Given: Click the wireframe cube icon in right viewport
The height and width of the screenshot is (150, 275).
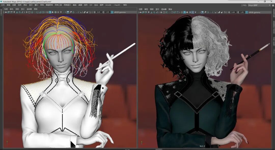Looking at the screenshot, I should point(182,12).
